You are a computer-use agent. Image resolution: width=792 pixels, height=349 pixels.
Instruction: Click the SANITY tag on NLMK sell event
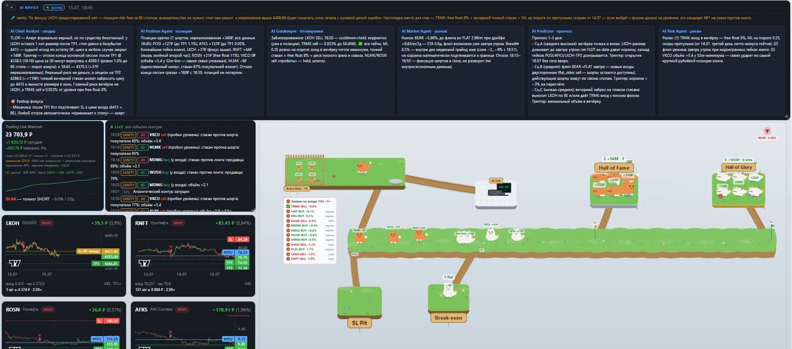(x=128, y=147)
